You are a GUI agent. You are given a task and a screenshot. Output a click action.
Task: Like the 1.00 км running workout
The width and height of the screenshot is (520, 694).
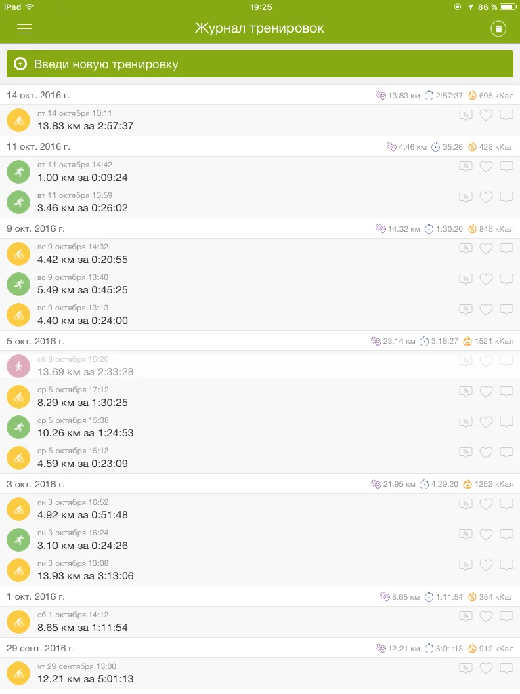coord(485,167)
